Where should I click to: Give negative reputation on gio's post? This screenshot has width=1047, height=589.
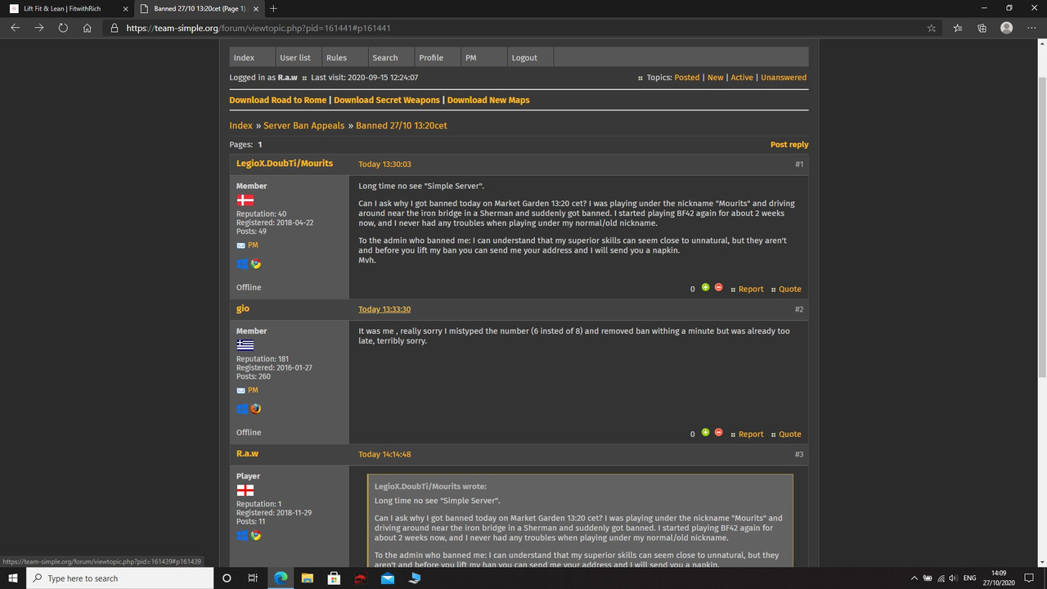(719, 432)
